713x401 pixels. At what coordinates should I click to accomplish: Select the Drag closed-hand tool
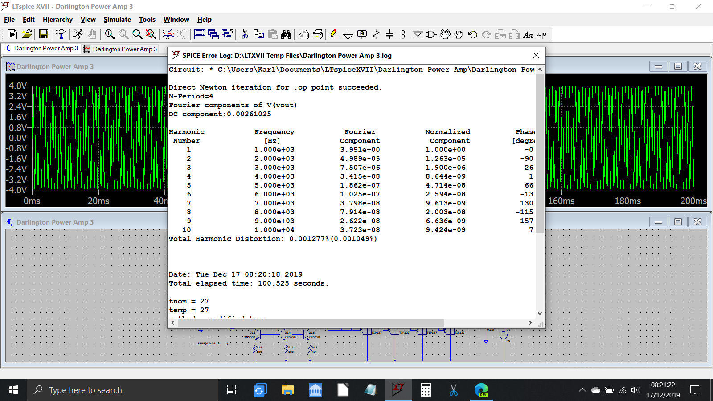459,34
